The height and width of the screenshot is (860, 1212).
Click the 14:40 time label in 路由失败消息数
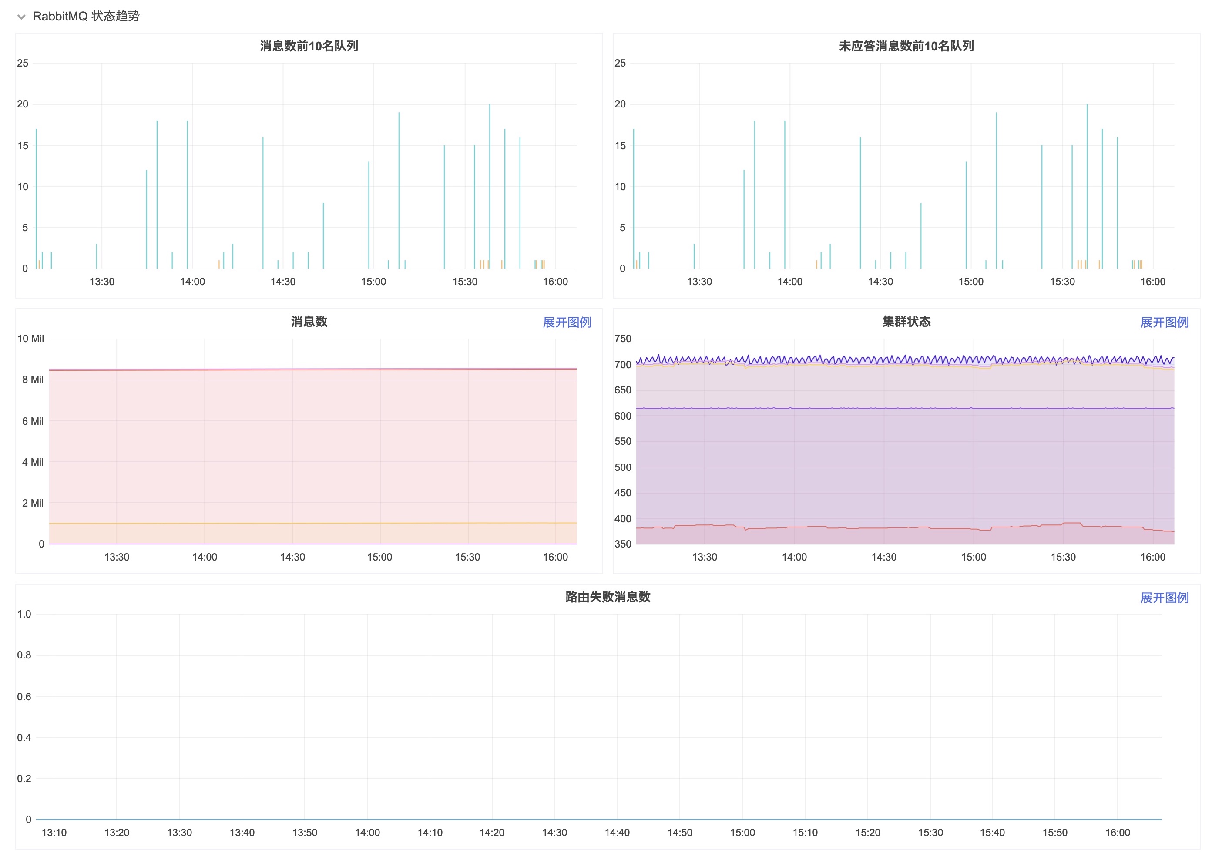point(618,833)
